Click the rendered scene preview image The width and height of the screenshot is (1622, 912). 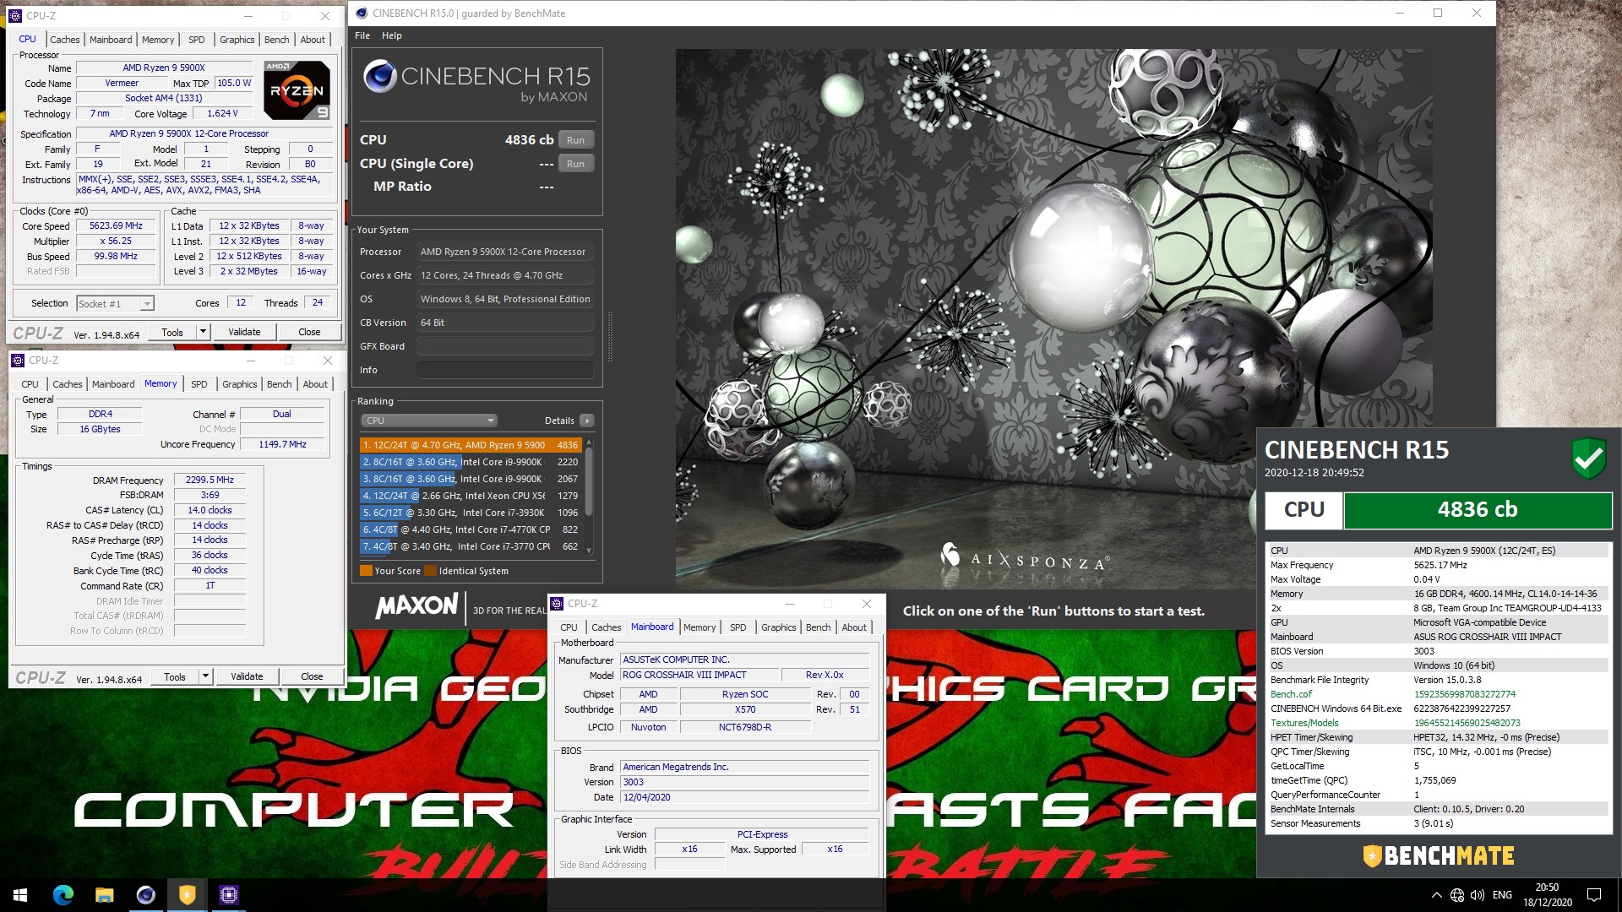1053,319
